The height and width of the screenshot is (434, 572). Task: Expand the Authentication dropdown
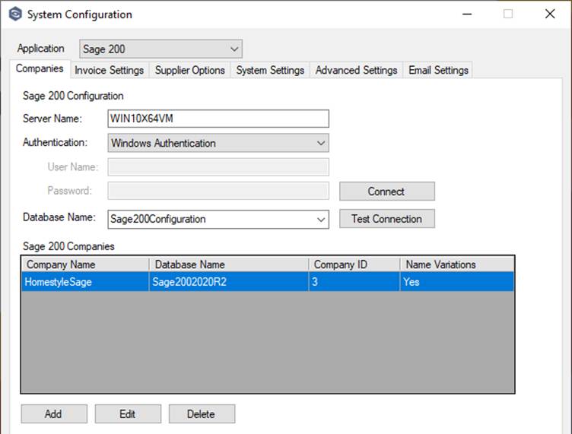pos(218,143)
